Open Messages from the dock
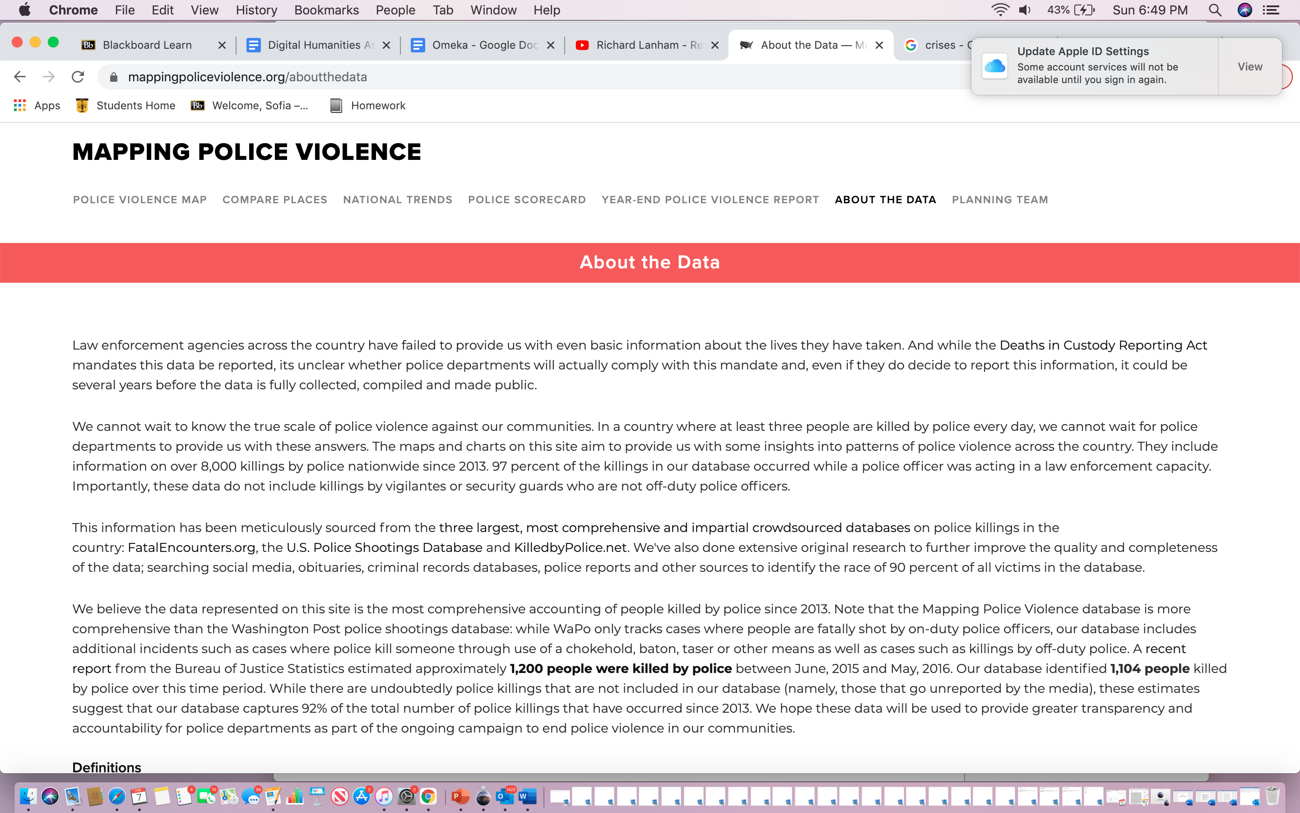This screenshot has width=1300, height=813. (x=251, y=796)
